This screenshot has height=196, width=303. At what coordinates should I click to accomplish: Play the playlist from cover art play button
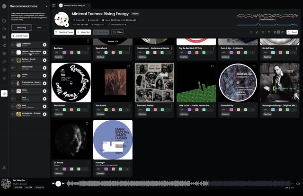click(66, 25)
